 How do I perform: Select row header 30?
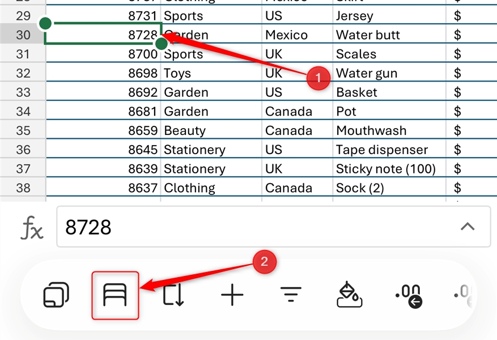tap(23, 35)
